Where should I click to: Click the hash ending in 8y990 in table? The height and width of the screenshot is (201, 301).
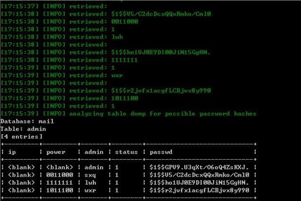(199, 190)
